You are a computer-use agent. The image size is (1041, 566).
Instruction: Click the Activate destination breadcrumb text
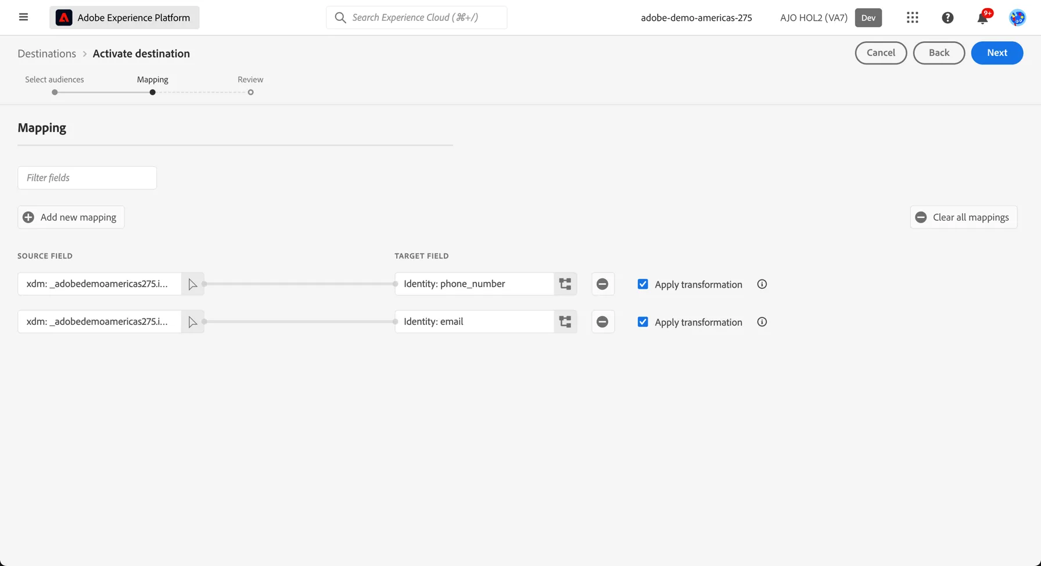click(141, 53)
